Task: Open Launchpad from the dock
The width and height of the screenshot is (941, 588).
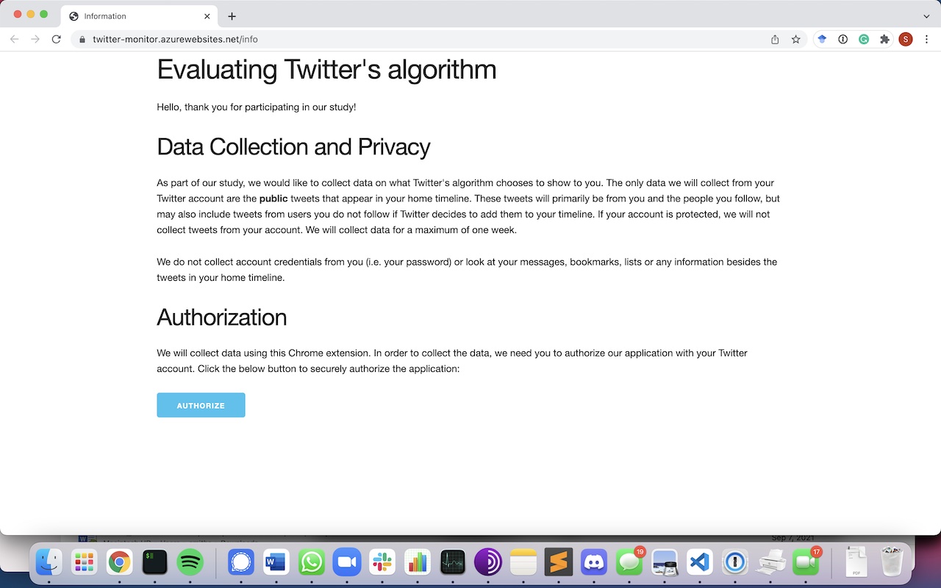Action: click(x=85, y=563)
